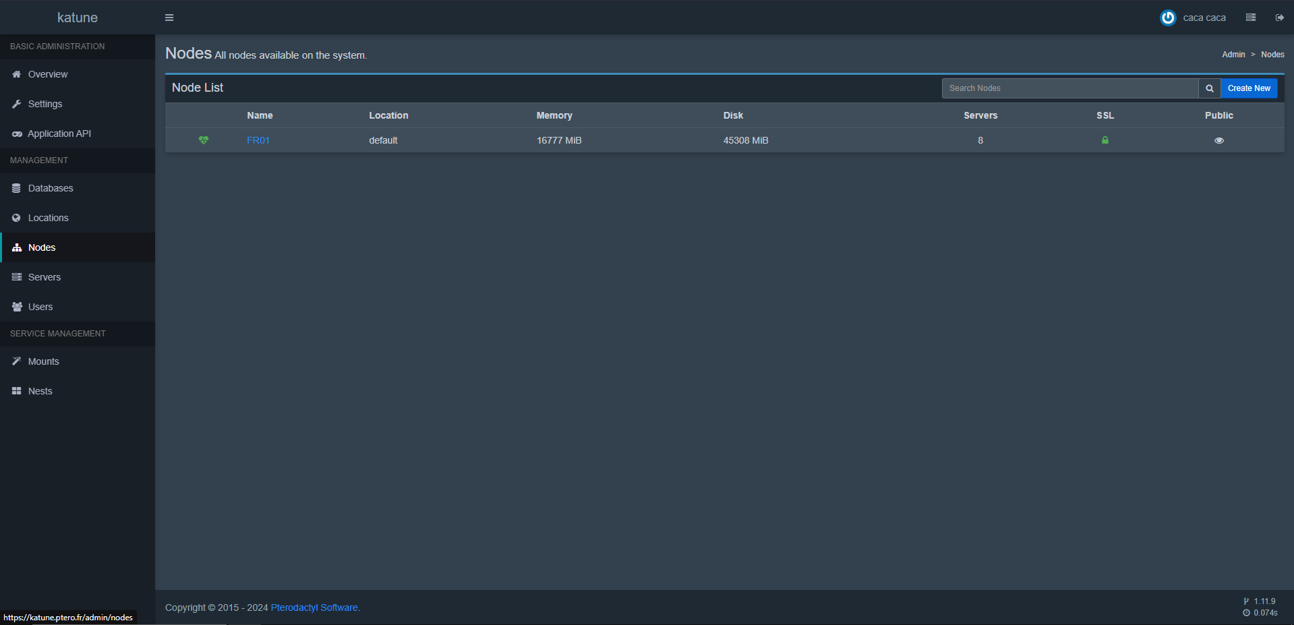Click the default location cell
Screen dimensions: 1294x625
tap(383, 140)
